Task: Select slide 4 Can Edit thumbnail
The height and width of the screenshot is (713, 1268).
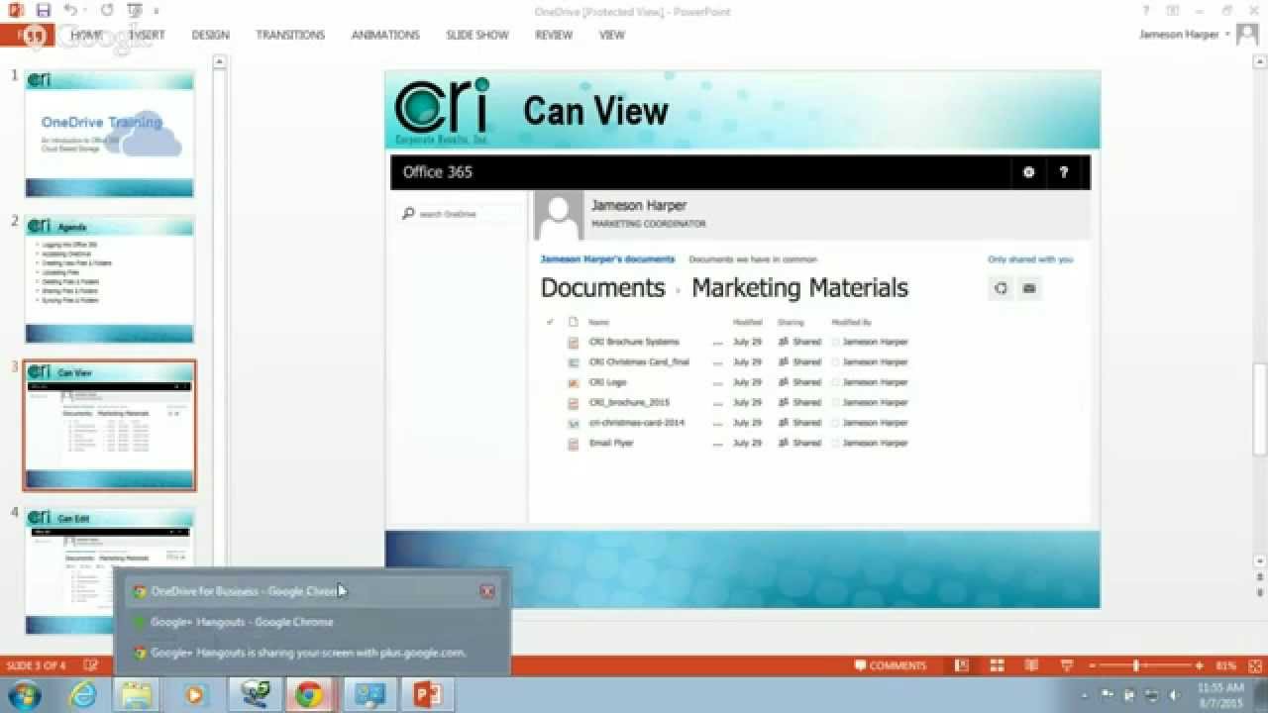Action: (109, 571)
